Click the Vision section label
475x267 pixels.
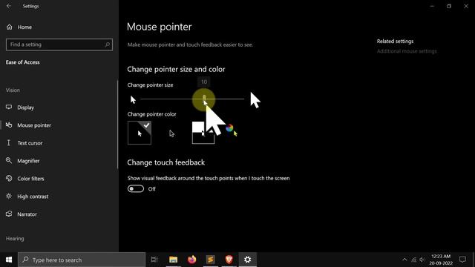click(x=13, y=90)
